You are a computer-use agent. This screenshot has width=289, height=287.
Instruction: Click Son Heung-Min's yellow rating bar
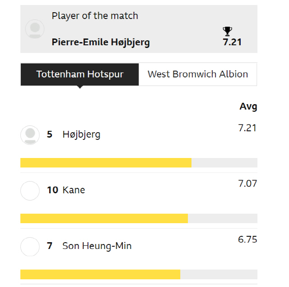click(x=100, y=274)
